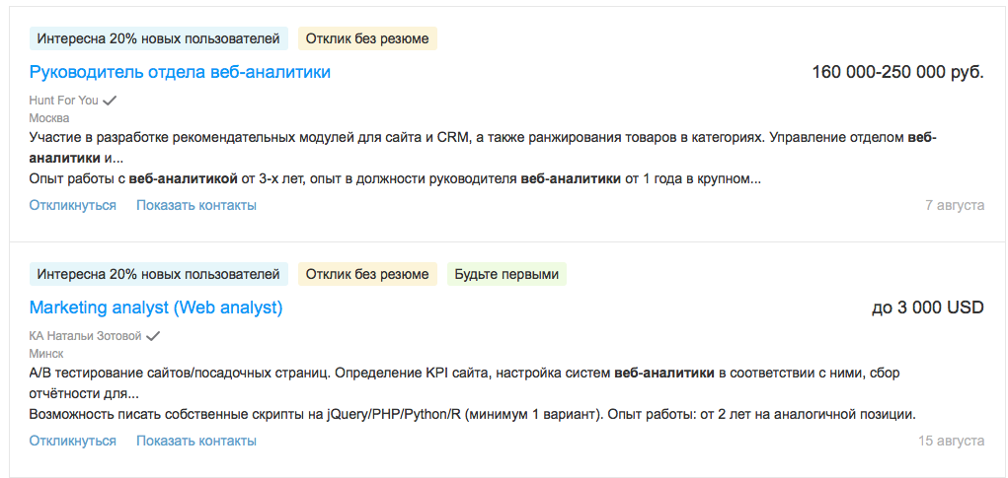Click the Минск location label
The height and width of the screenshot is (478, 1008).
pos(46,354)
